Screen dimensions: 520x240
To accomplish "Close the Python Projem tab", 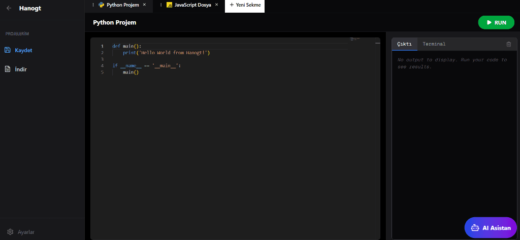I will pyautogui.click(x=144, y=5).
